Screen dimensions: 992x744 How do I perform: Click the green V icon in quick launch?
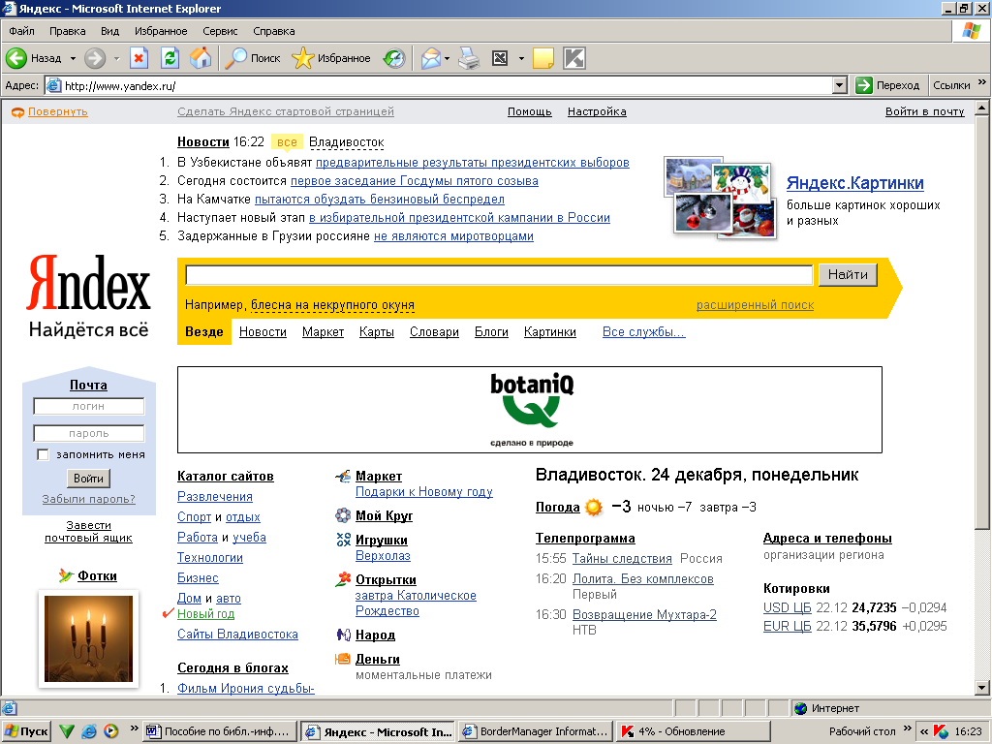click(x=67, y=731)
